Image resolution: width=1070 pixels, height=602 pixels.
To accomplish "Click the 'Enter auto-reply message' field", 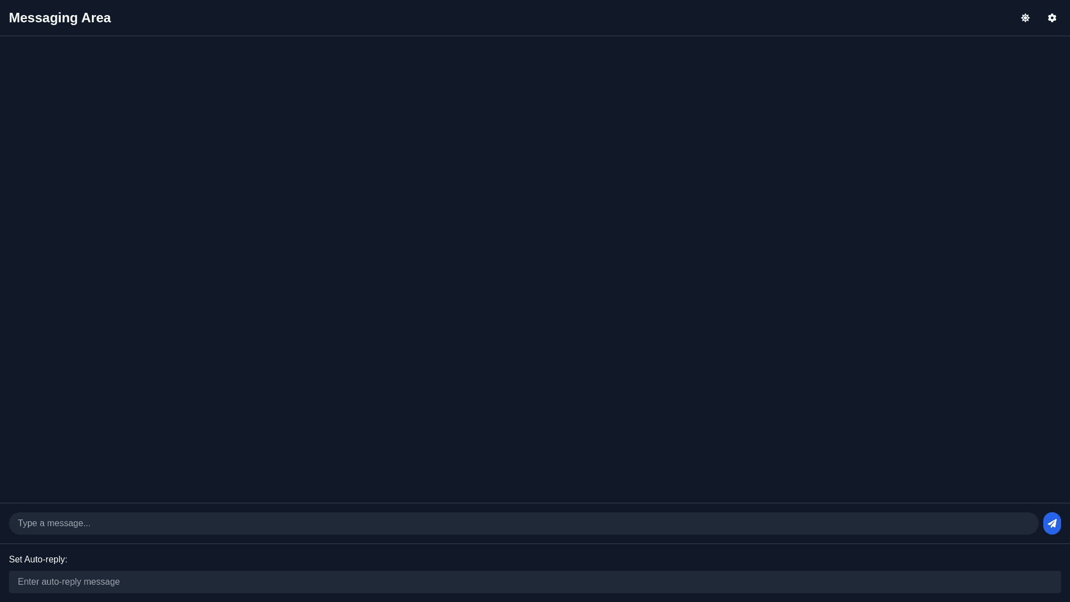I will point(535,582).
